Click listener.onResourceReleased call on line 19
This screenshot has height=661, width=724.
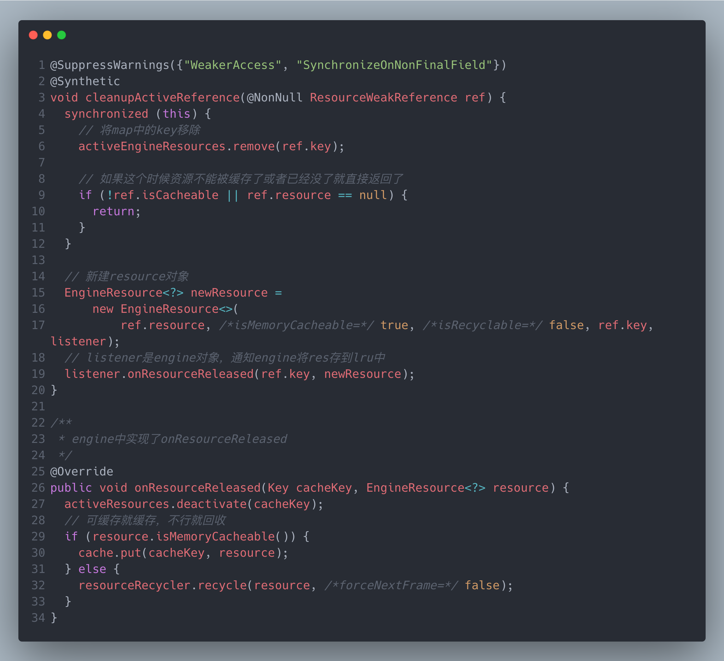[159, 374]
